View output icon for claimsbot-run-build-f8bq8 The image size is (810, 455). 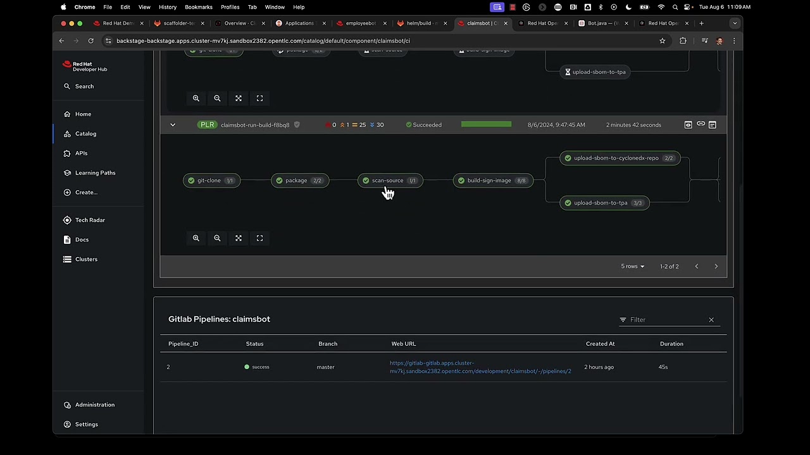688,124
